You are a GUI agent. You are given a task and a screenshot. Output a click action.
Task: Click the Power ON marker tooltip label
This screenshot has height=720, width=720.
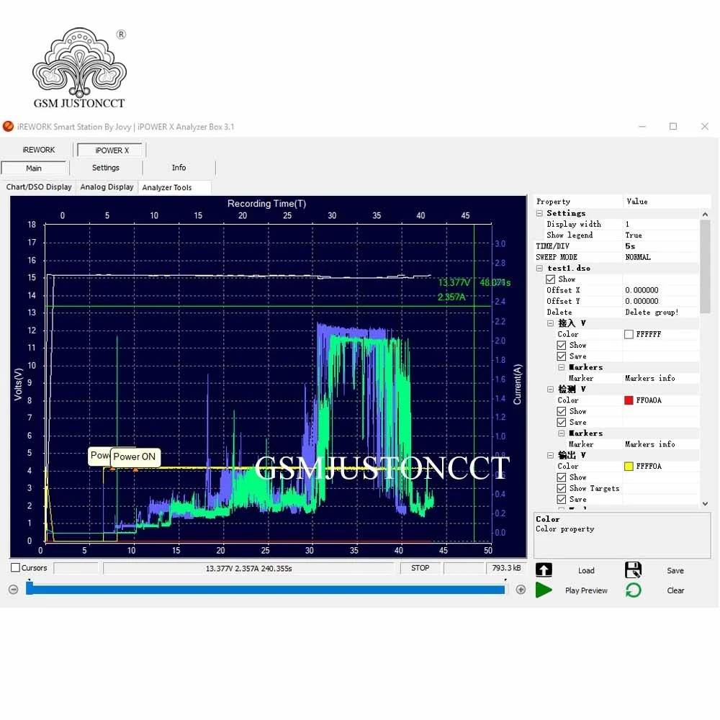tap(135, 457)
